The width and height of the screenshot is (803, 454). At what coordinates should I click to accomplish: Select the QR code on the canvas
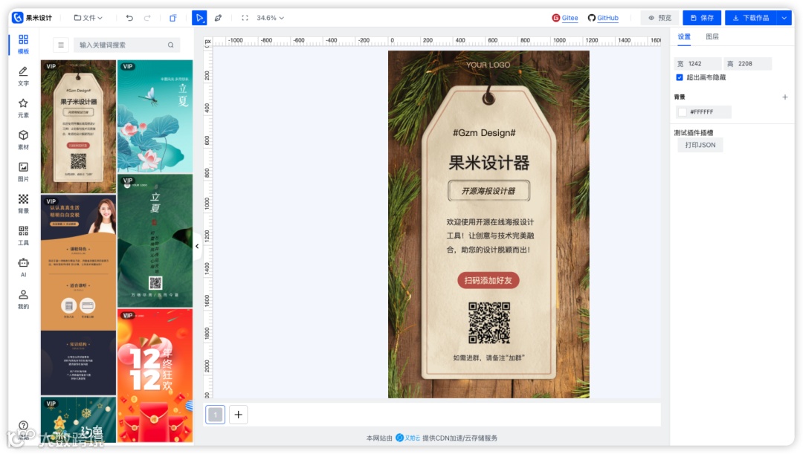click(489, 322)
